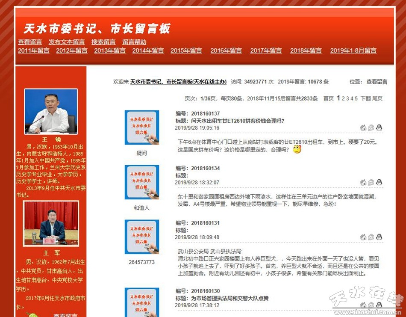Click the email icon for post 2018160137
This screenshot has width=406, height=317.
371,127
